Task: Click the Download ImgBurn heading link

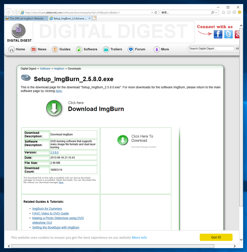Action: 96,109
